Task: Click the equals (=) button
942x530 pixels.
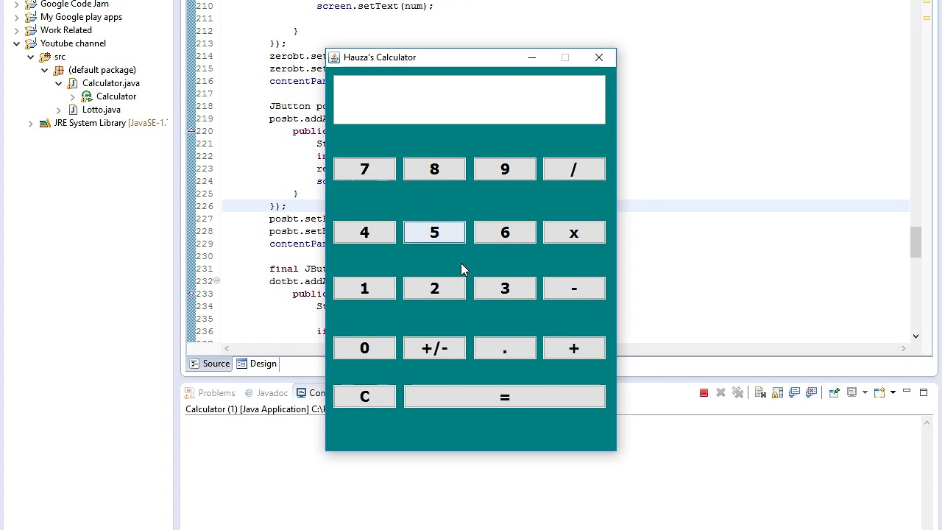Action: coord(505,396)
